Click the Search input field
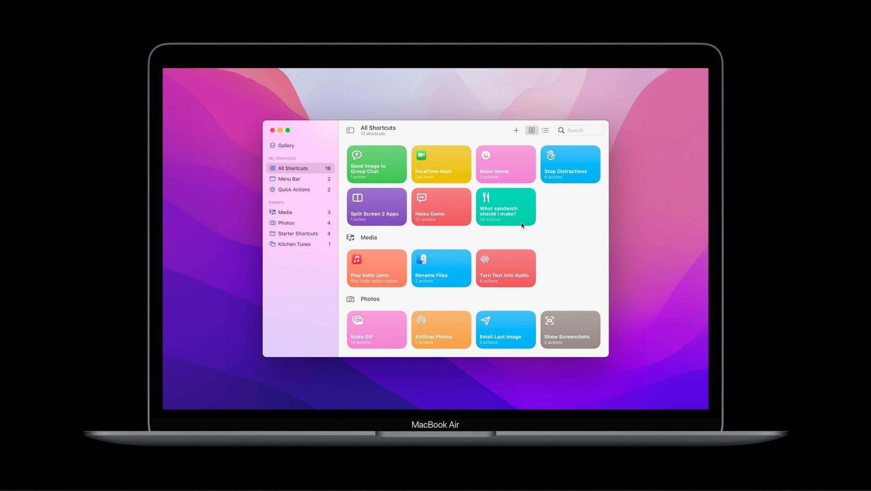Screen dimensions: 871x491 [580, 131]
